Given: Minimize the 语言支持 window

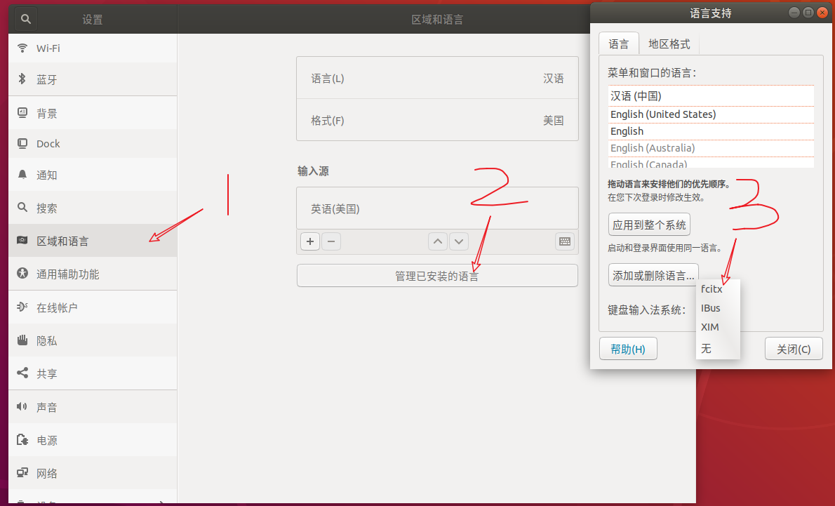Looking at the screenshot, I should coord(794,12).
